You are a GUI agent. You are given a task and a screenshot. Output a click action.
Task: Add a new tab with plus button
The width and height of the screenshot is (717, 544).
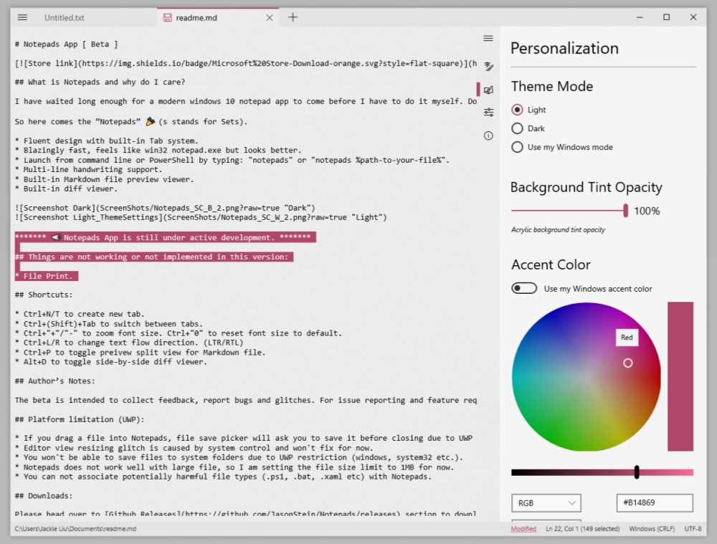tap(293, 17)
